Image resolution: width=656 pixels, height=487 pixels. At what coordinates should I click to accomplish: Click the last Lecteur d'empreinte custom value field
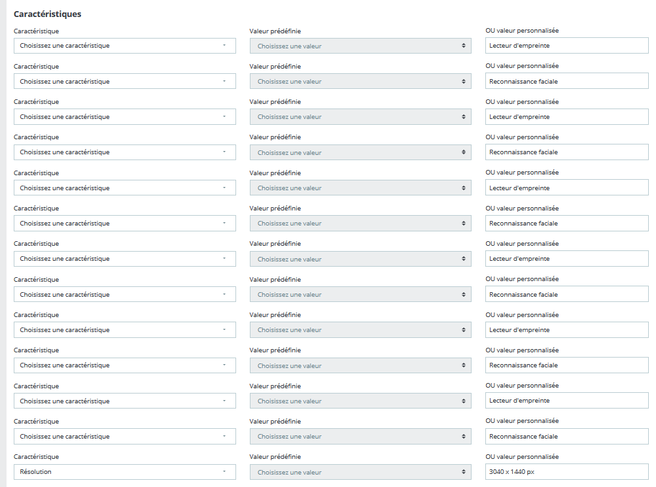(x=567, y=401)
